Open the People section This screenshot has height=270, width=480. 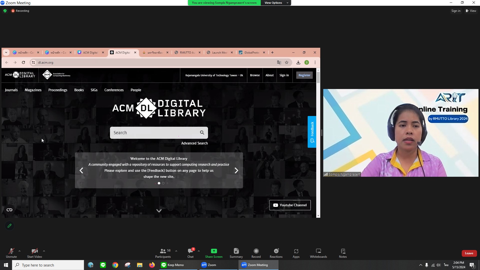tap(136, 90)
